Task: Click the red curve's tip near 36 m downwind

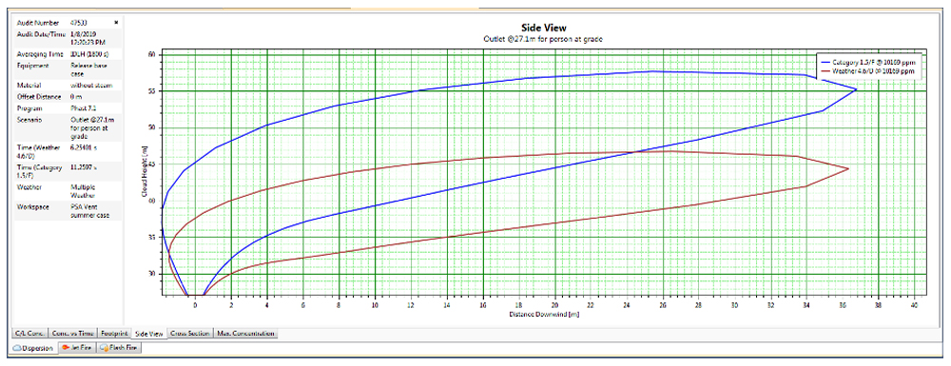Action: (x=847, y=168)
